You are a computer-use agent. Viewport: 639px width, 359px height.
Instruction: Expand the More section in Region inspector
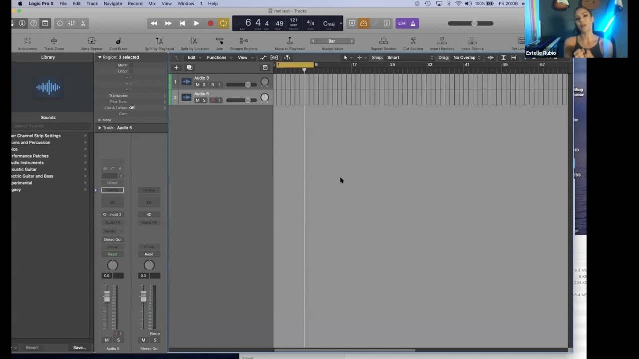point(99,120)
